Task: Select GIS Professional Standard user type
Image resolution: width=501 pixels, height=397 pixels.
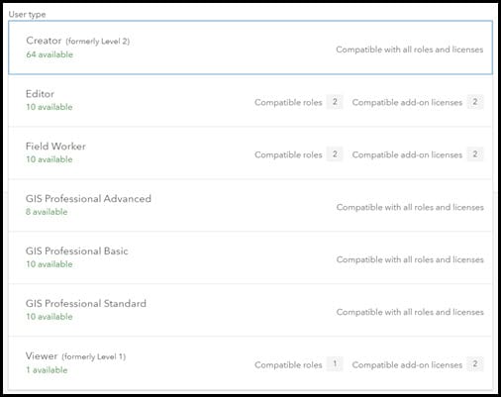Action: [x=250, y=310]
